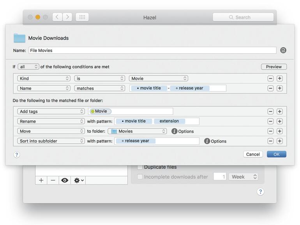Click the Movie tag color dot
Screen dimensions: 300x225
[x=93, y=111]
